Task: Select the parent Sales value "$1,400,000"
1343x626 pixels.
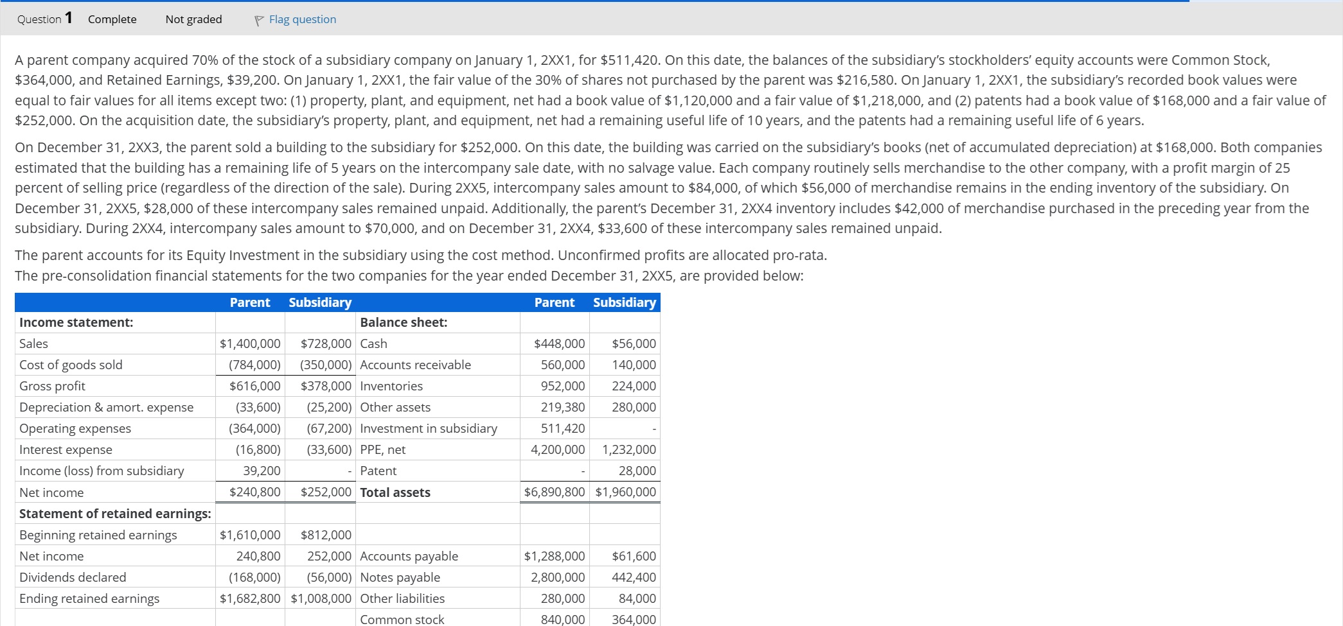Action: pos(250,343)
